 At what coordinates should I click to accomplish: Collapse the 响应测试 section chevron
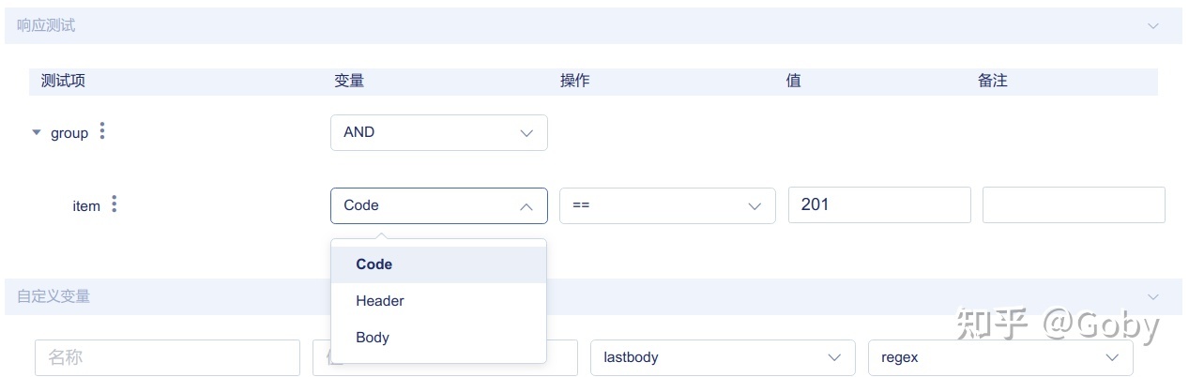pyautogui.click(x=1153, y=26)
